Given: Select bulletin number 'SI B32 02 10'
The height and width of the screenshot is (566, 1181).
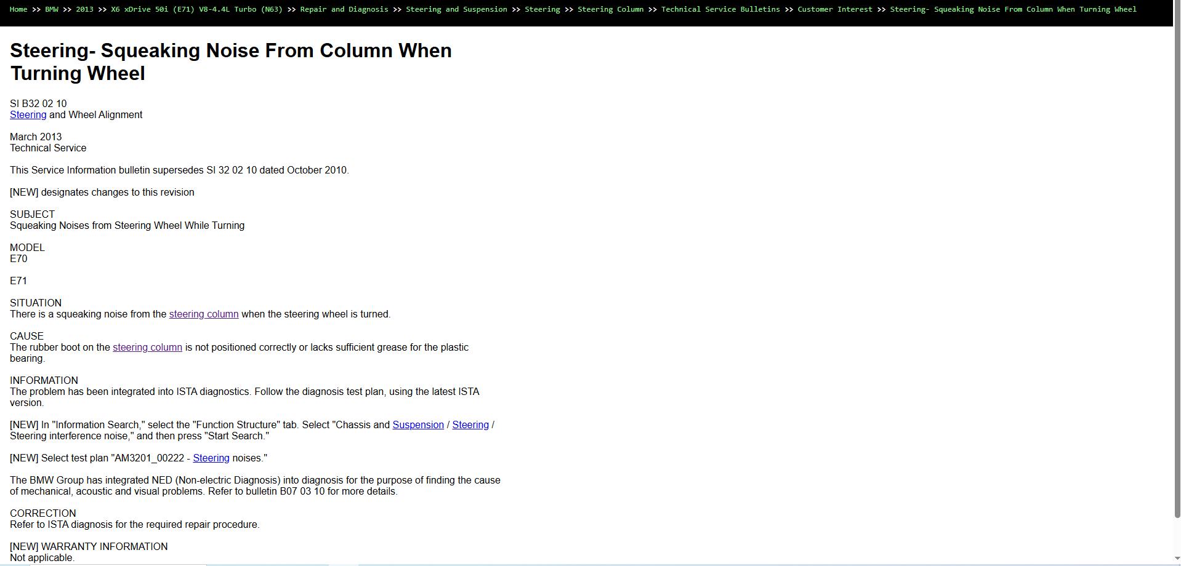Looking at the screenshot, I should (38, 104).
